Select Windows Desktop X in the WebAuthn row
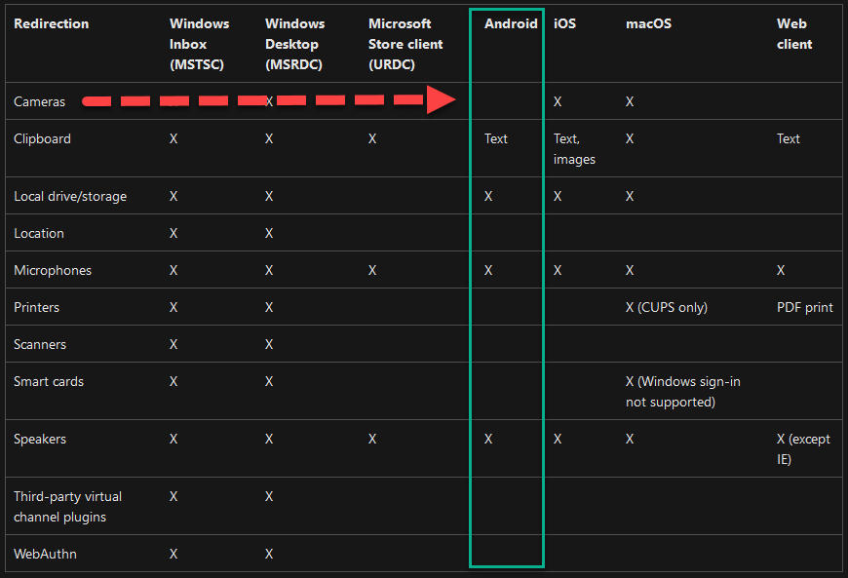 (269, 555)
